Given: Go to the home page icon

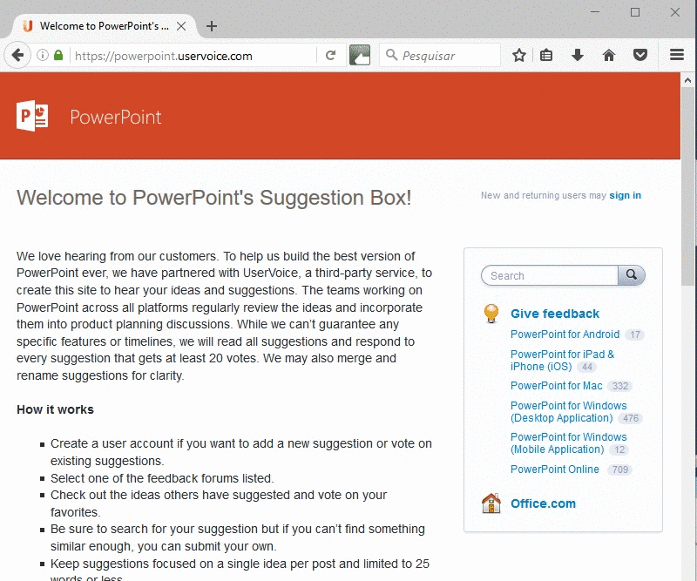Looking at the screenshot, I should tap(609, 55).
